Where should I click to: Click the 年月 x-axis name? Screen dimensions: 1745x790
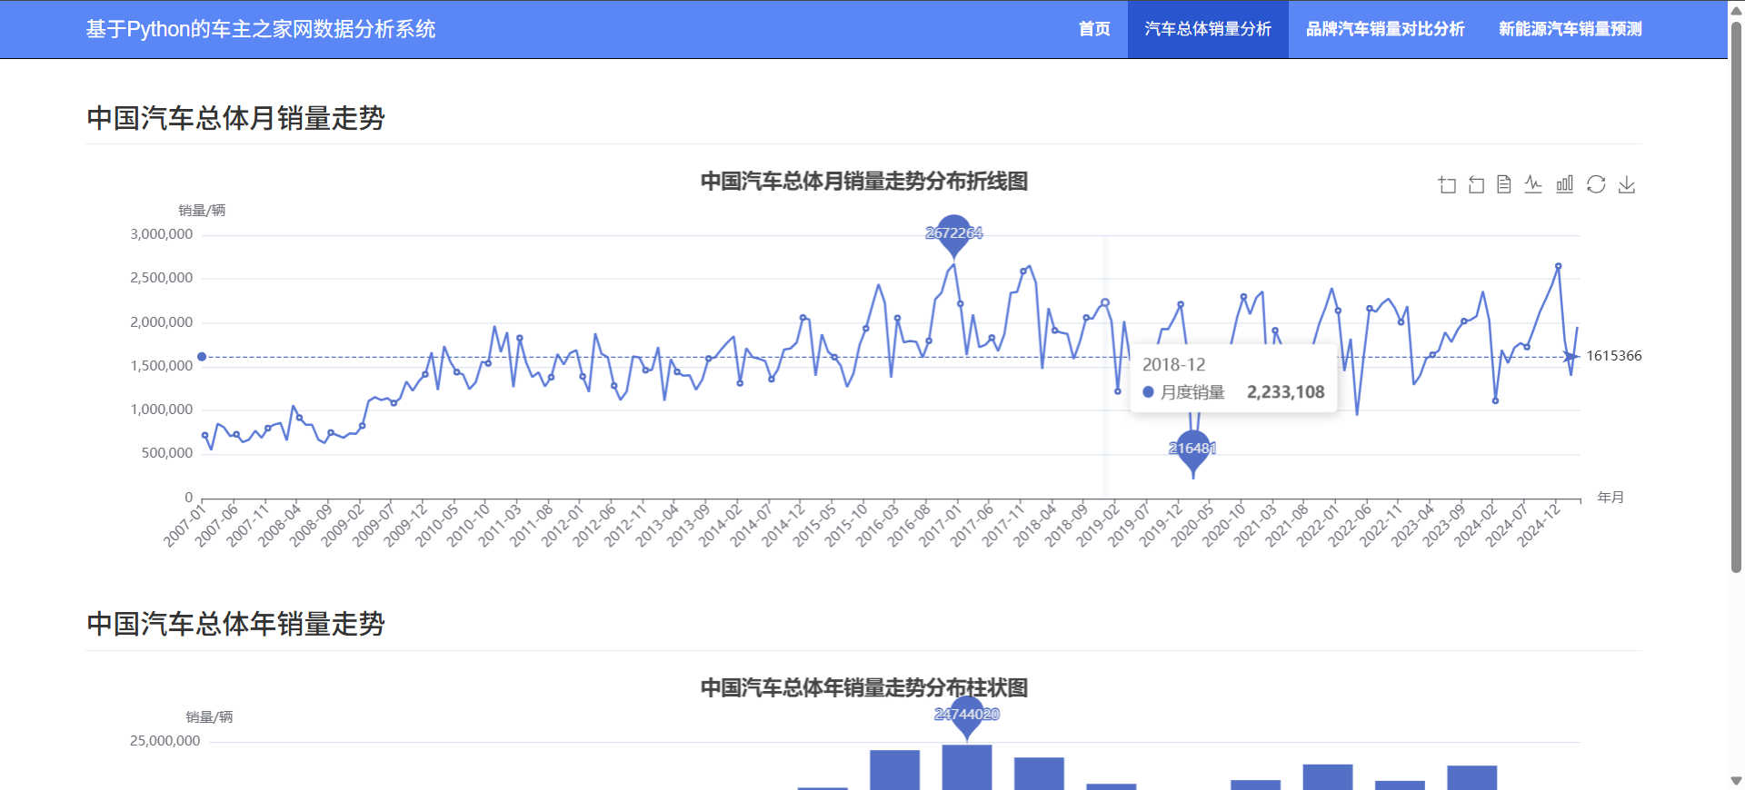[x=1610, y=498]
